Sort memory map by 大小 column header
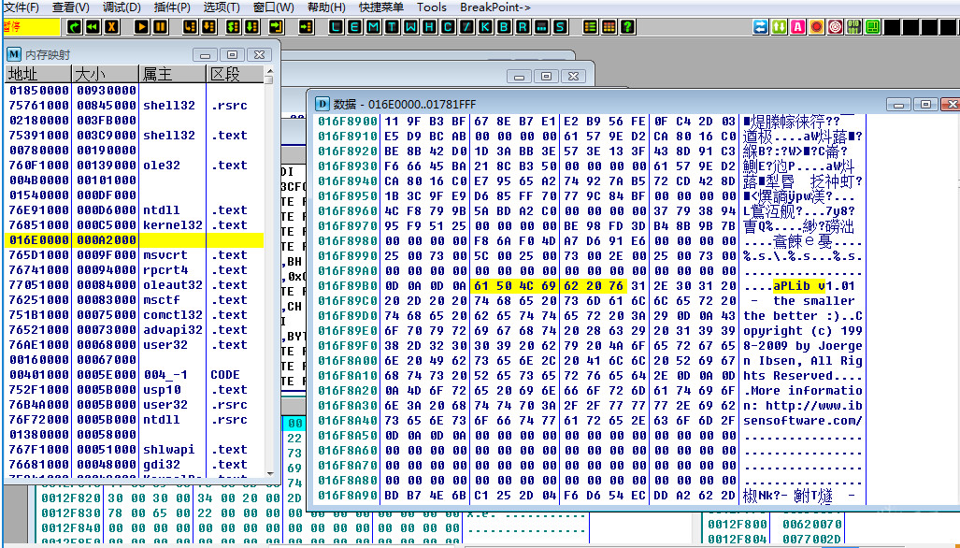 [x=106, y=74]
